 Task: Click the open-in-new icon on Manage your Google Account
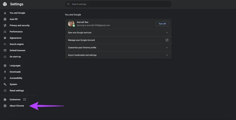click(x=167, y=40)
